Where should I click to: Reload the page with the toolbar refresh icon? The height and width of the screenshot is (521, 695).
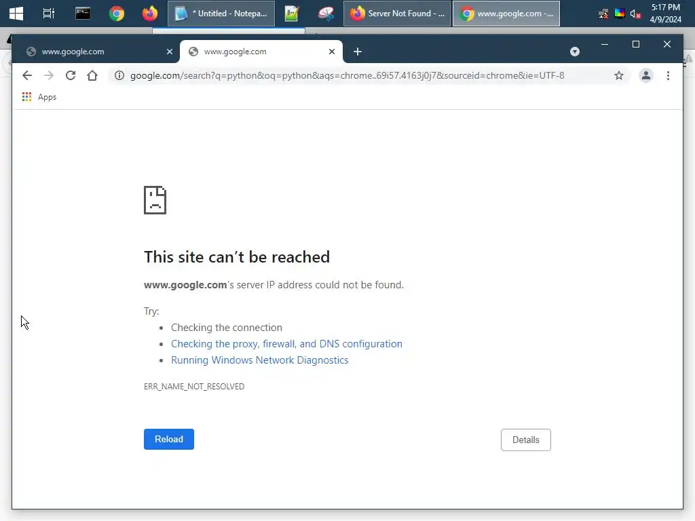71,75
